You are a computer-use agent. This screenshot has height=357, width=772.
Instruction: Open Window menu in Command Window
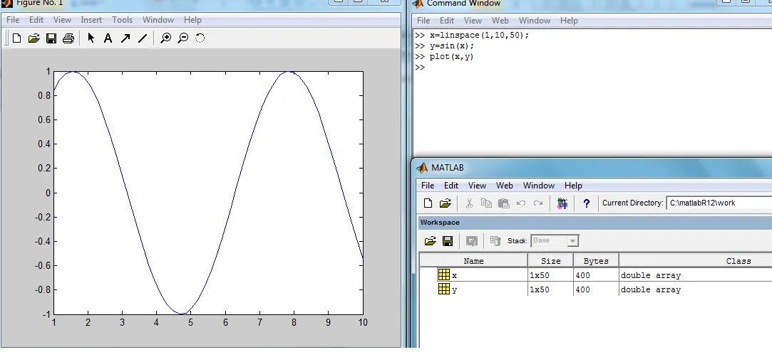pyautogui.click(x=534, y=20)
